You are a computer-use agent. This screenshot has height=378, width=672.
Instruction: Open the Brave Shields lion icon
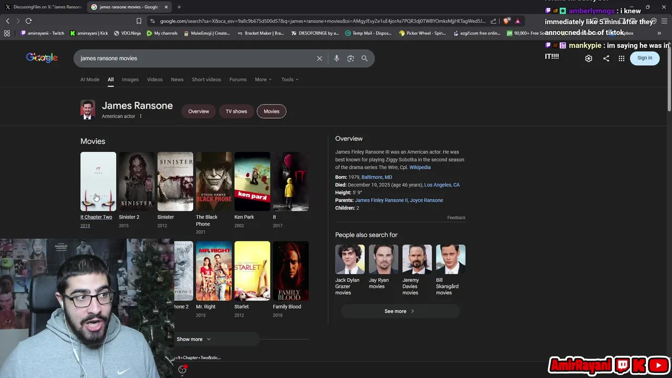tap(506, 21)
